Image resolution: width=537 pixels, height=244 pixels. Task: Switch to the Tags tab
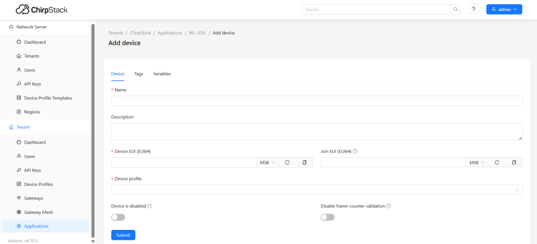(138, 74)
